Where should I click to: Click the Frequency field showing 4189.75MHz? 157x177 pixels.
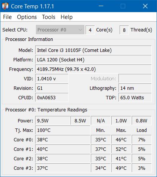pos(93,69)
